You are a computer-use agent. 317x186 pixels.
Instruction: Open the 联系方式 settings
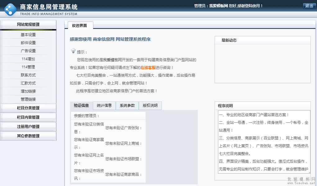28,75
